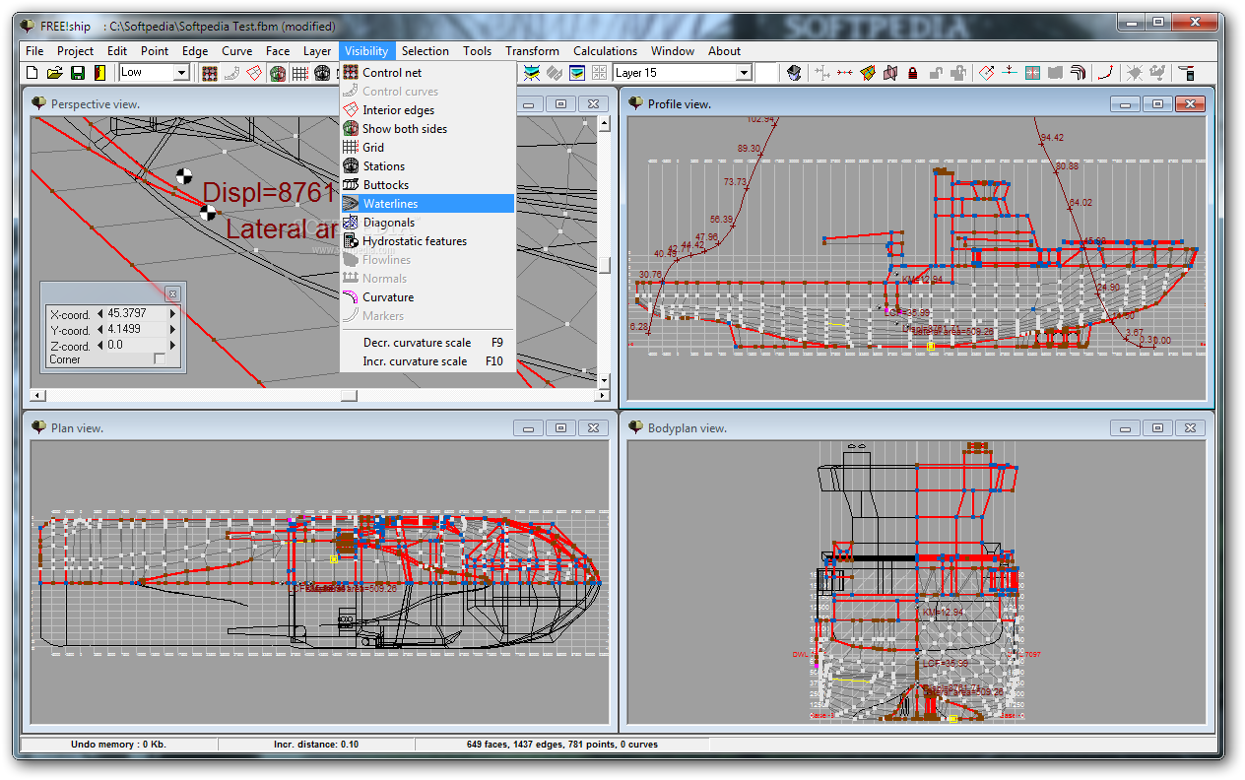This screenshot has width=1245, height=780.
Task: Close the coordinates floating panel
Action: point(172,293)
